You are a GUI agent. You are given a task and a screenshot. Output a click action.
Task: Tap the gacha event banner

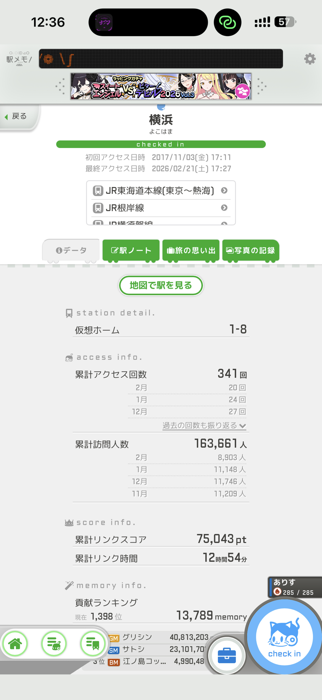[x=161, y=86]
